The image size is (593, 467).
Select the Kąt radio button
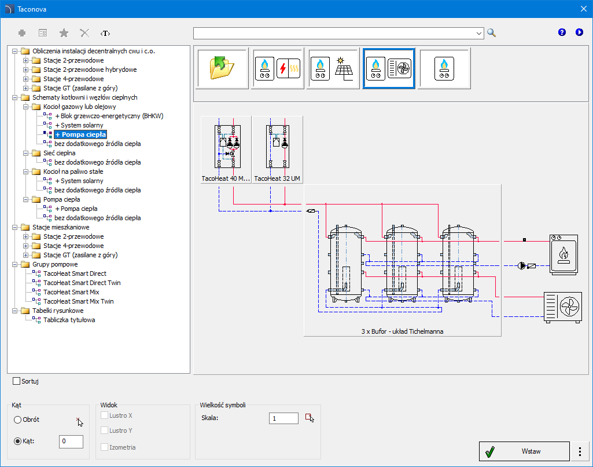[x=18, y=442]
